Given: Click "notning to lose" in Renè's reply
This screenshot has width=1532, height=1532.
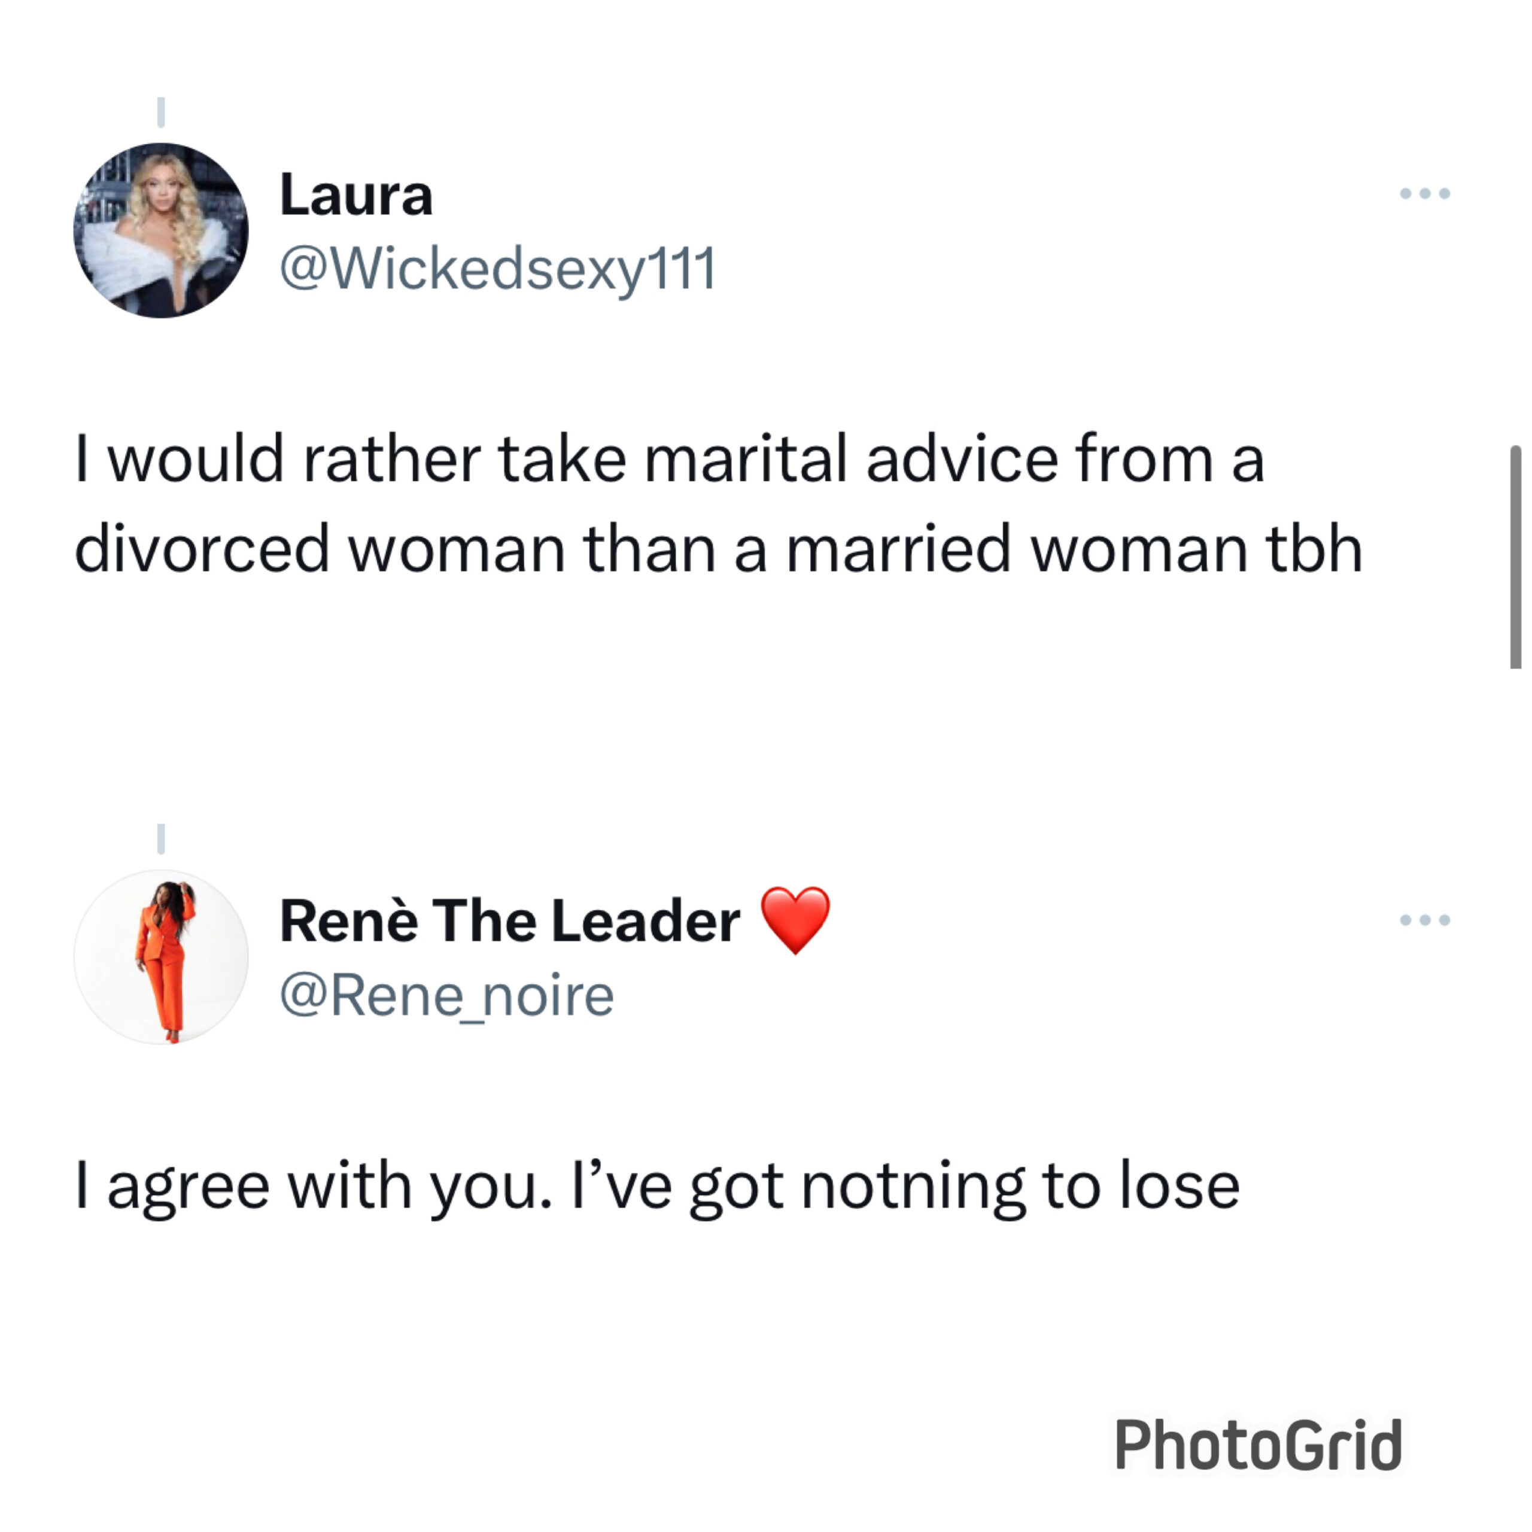Looking at the screenshot, I should coord(1020,1187).
